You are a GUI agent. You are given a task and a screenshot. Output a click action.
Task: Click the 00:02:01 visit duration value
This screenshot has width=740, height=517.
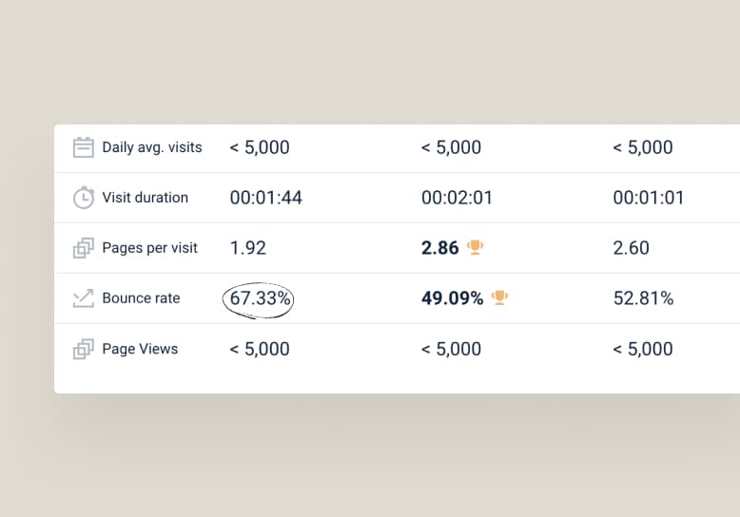pos(458,198)
